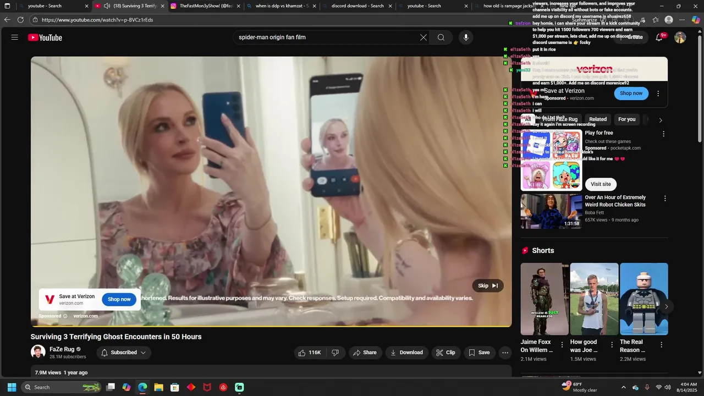Open weather widget showing 69°F
Image resolution: width=704 pixels, height=396 pixels.
click(579, 387)
